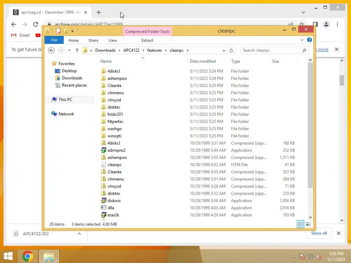Screen dimensions: 351x263
Task: Click Chrome icon in taskbar
Action: (x=28, y=256)
